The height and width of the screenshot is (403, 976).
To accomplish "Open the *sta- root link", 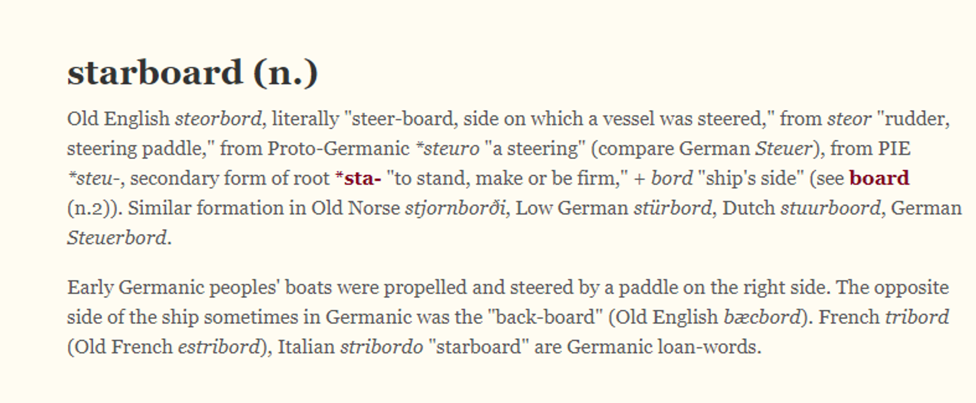I will coord(358,178).
